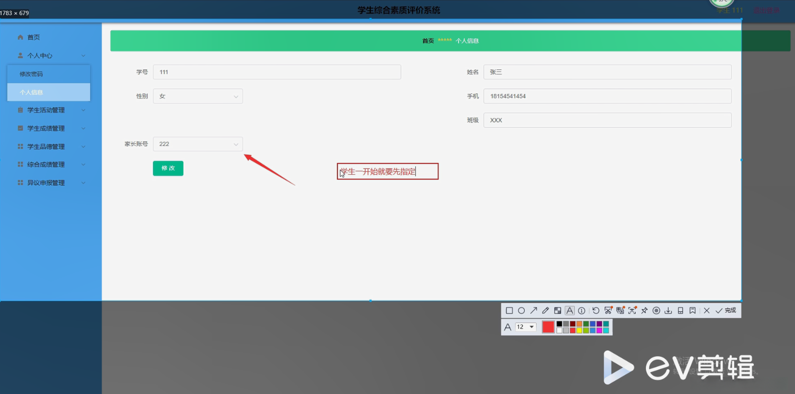Cancel the screenshot with X icon
The image size is (795, 394).
tap(707, 310)
